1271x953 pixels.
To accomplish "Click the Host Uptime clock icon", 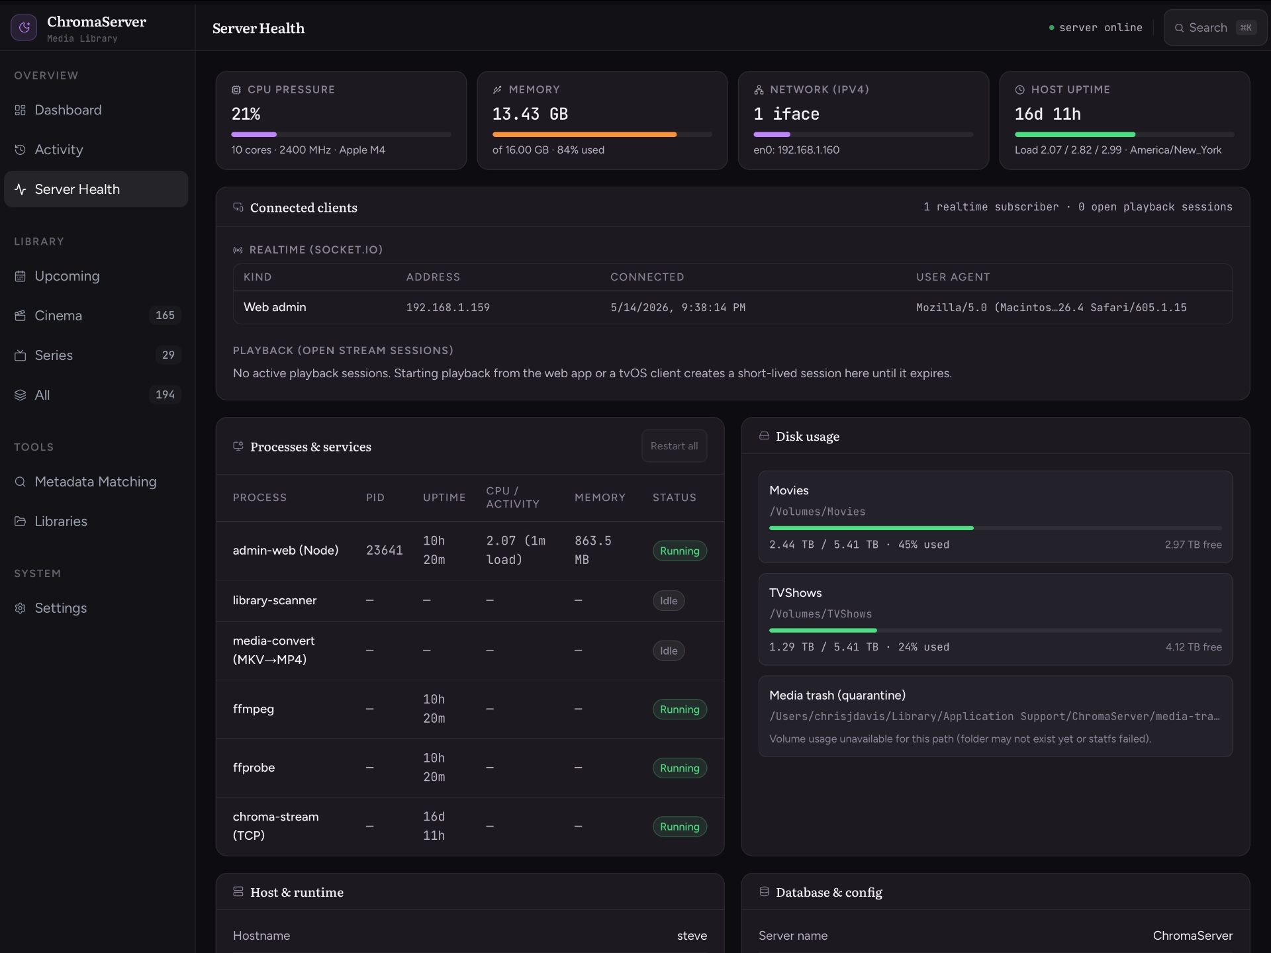I will 1019,90.
